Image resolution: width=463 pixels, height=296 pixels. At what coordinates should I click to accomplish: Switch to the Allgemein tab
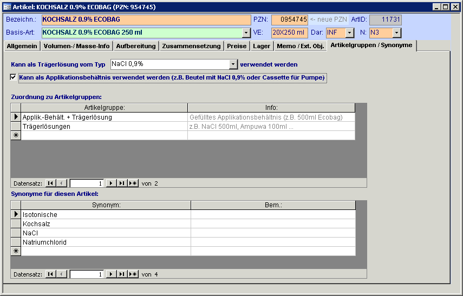pyautogui.click(x=22, y=46)
